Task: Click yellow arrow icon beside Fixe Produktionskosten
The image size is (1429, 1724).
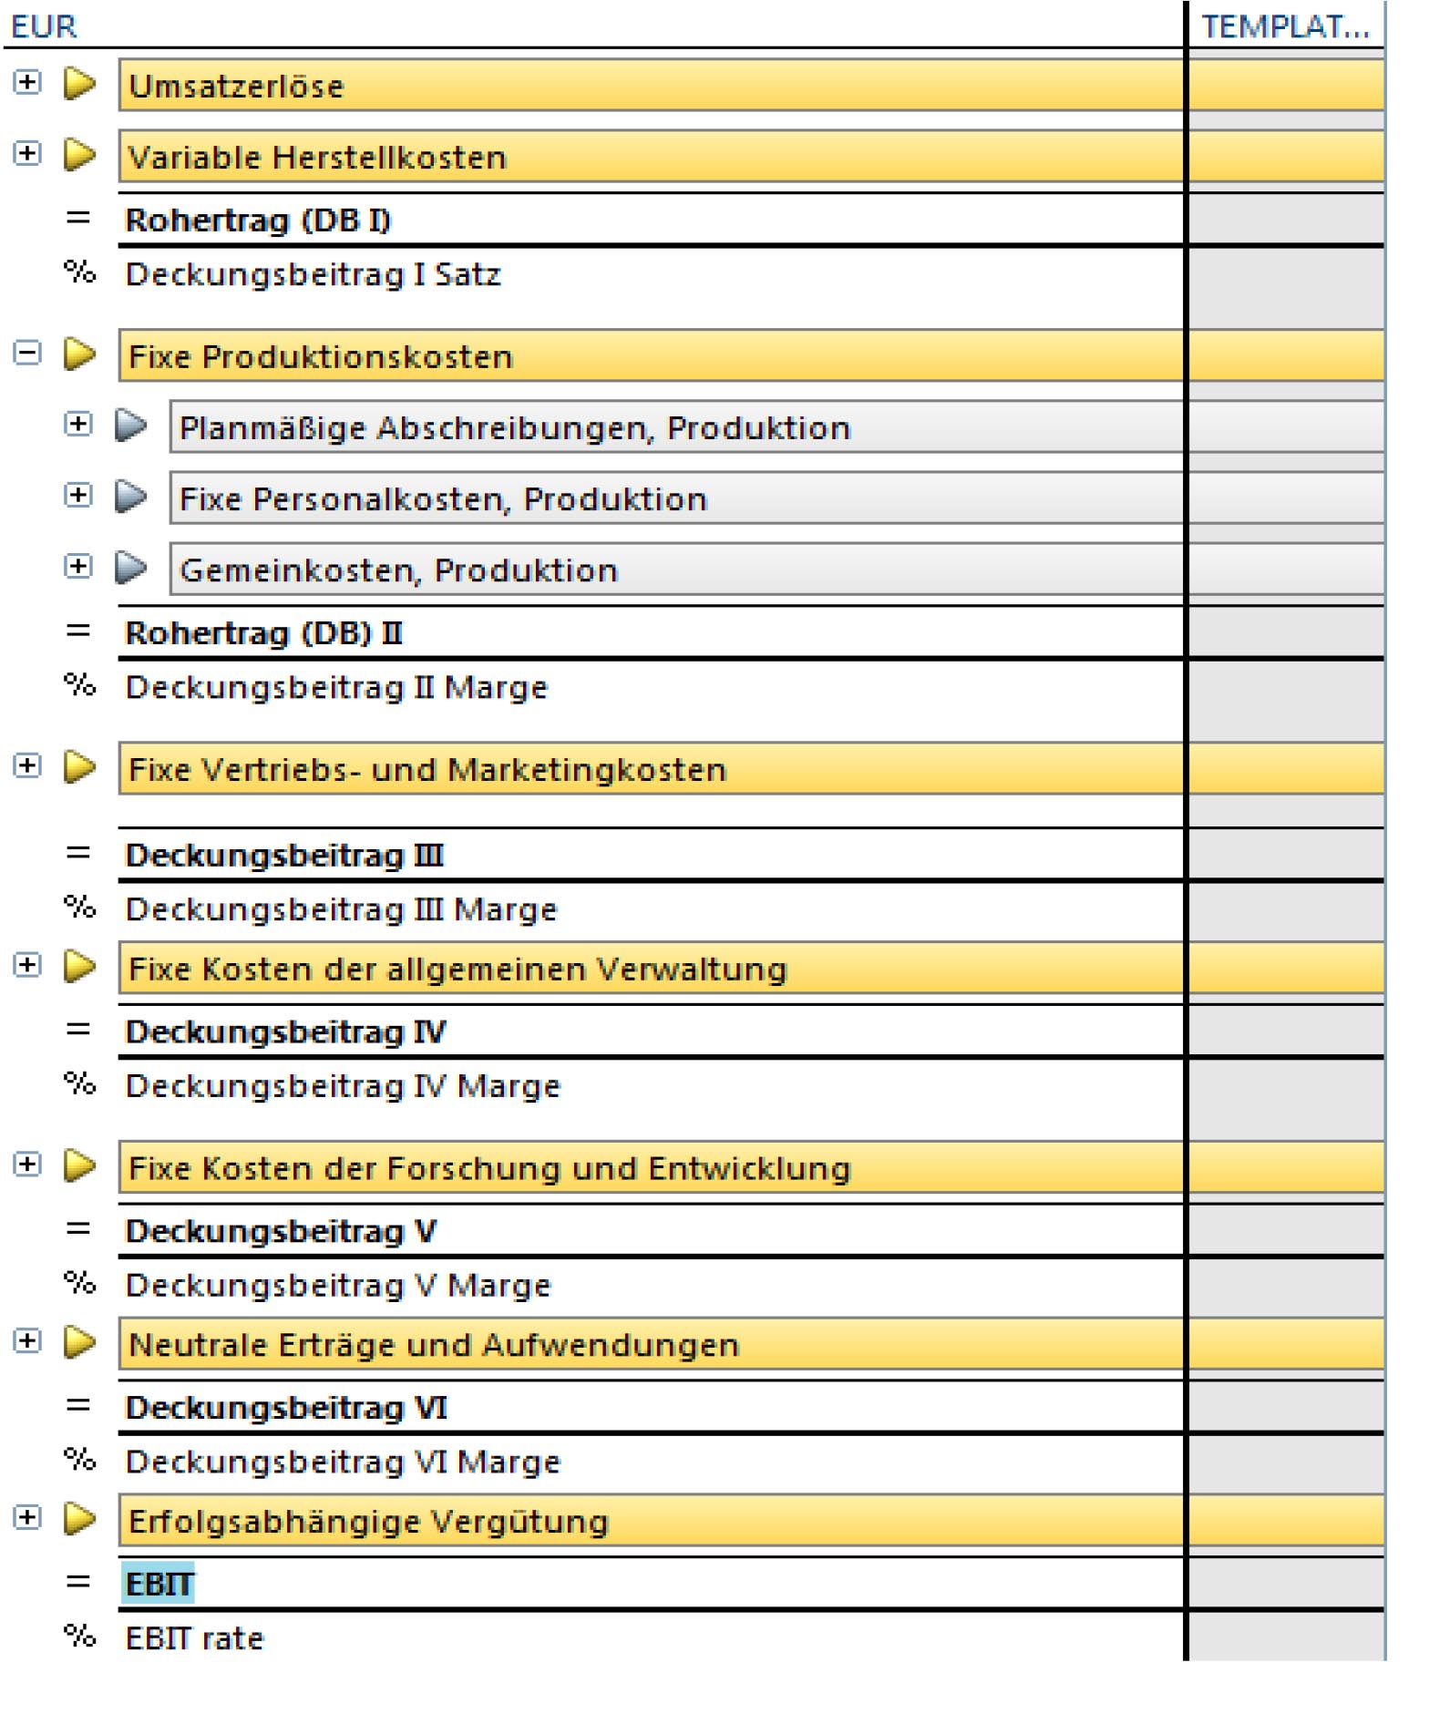Action: coord(80,354)
